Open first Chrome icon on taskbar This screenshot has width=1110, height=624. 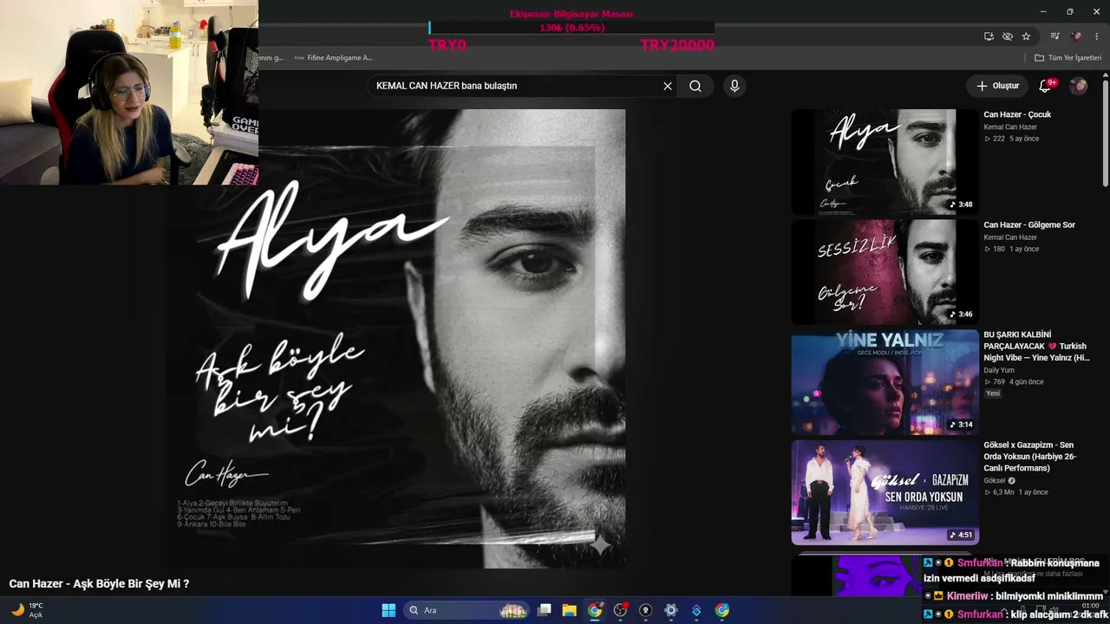tap(594, 610)
